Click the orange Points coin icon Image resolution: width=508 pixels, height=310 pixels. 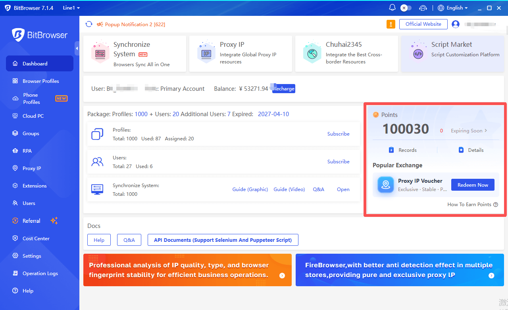376,115
